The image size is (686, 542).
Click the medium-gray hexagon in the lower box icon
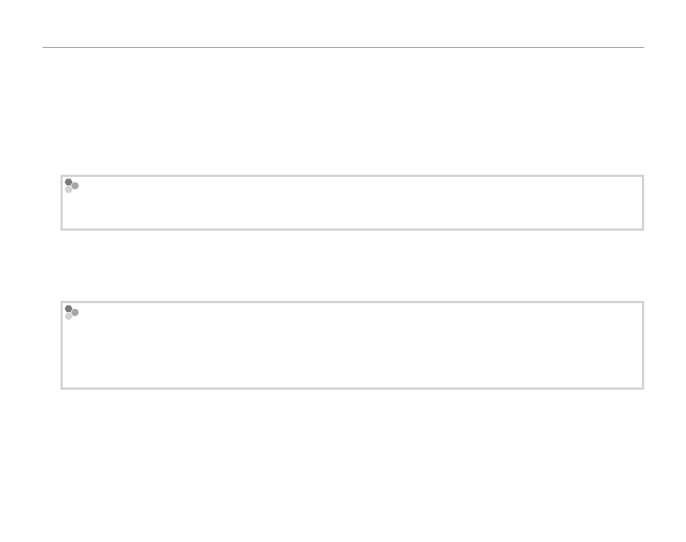coord(75,312)
